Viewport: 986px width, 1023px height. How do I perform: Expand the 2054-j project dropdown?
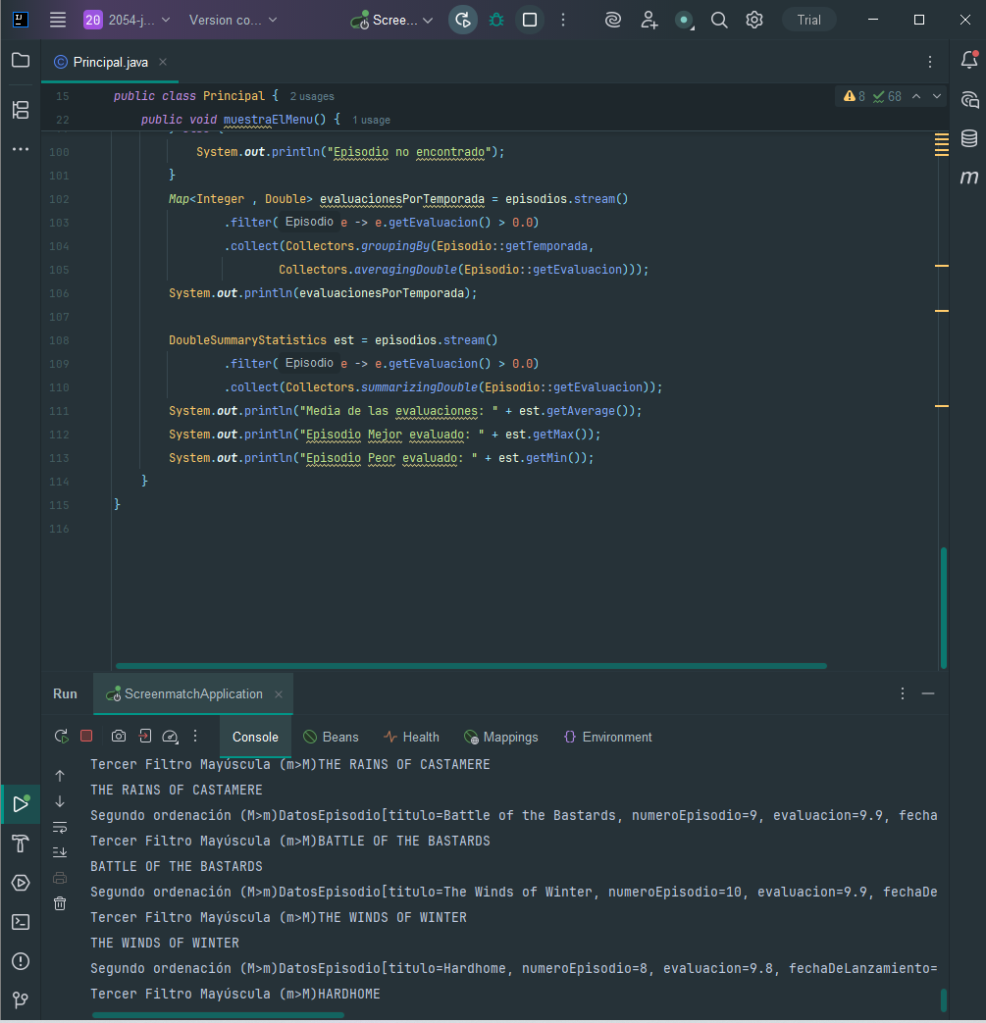(128, 20)
